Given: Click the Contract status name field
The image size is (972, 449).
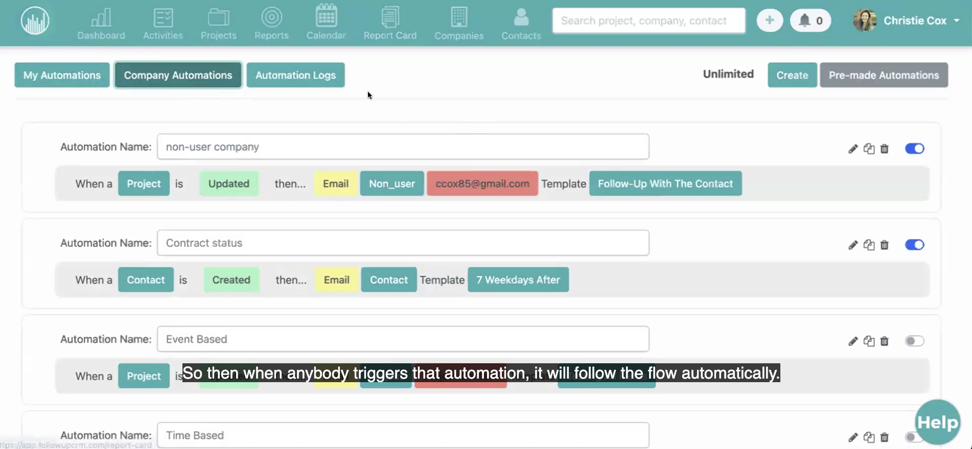Looking at the screenshot, I should click(403, 243).
